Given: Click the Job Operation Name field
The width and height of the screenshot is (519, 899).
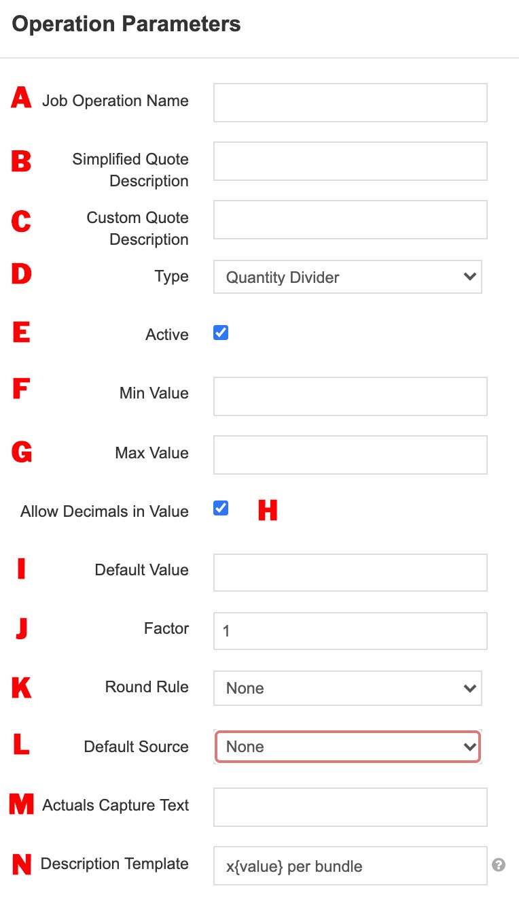Looking at the screenshot, I should pos(350,103).
